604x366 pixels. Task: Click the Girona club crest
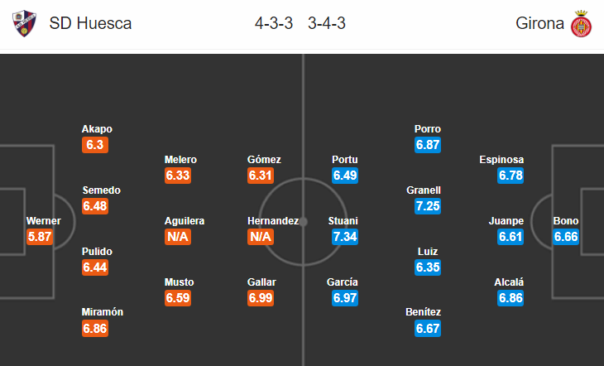tap(581, 23)
